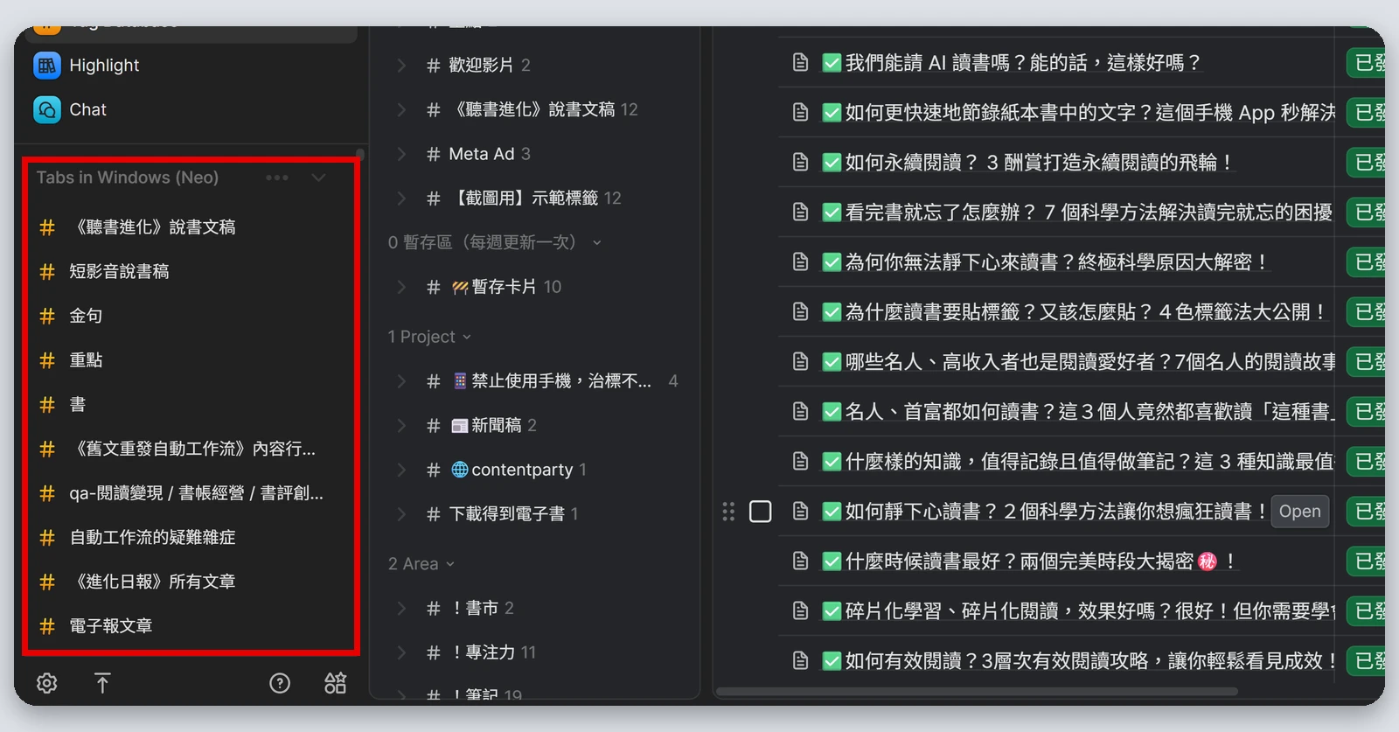This screenshot has width=1399, height=732.
Task: Open the 新聞稿 tag in the tree
Action: (494, 426)
